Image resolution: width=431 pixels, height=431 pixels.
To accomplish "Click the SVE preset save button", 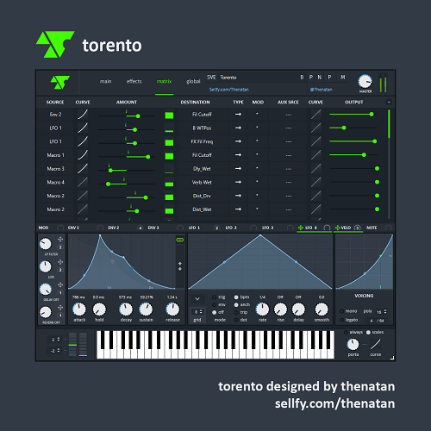I will click(211, 78).
